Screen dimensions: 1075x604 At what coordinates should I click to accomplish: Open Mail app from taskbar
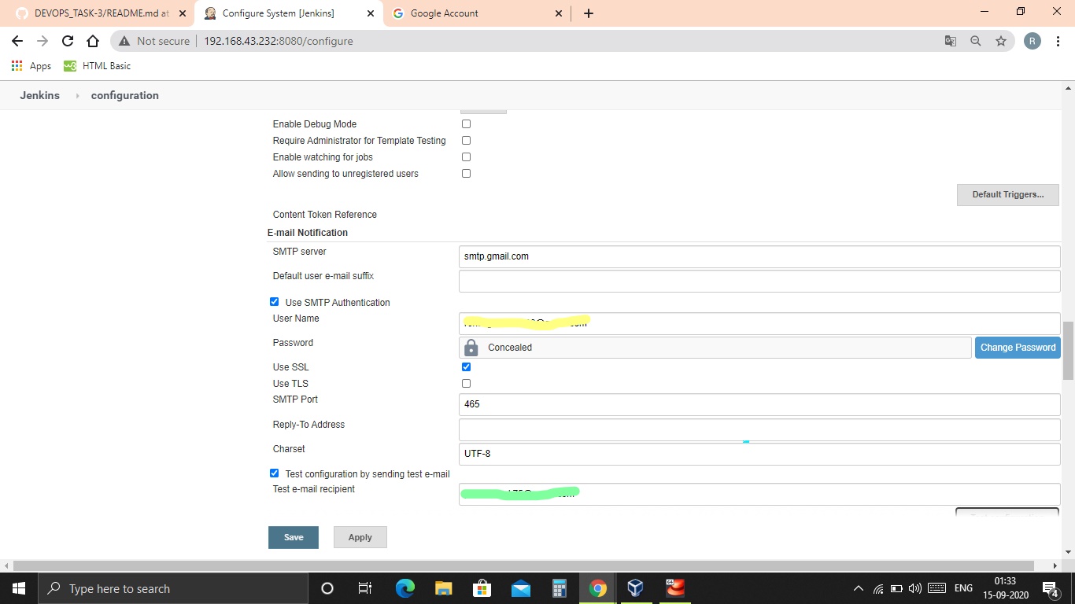(x=520, y=588)
